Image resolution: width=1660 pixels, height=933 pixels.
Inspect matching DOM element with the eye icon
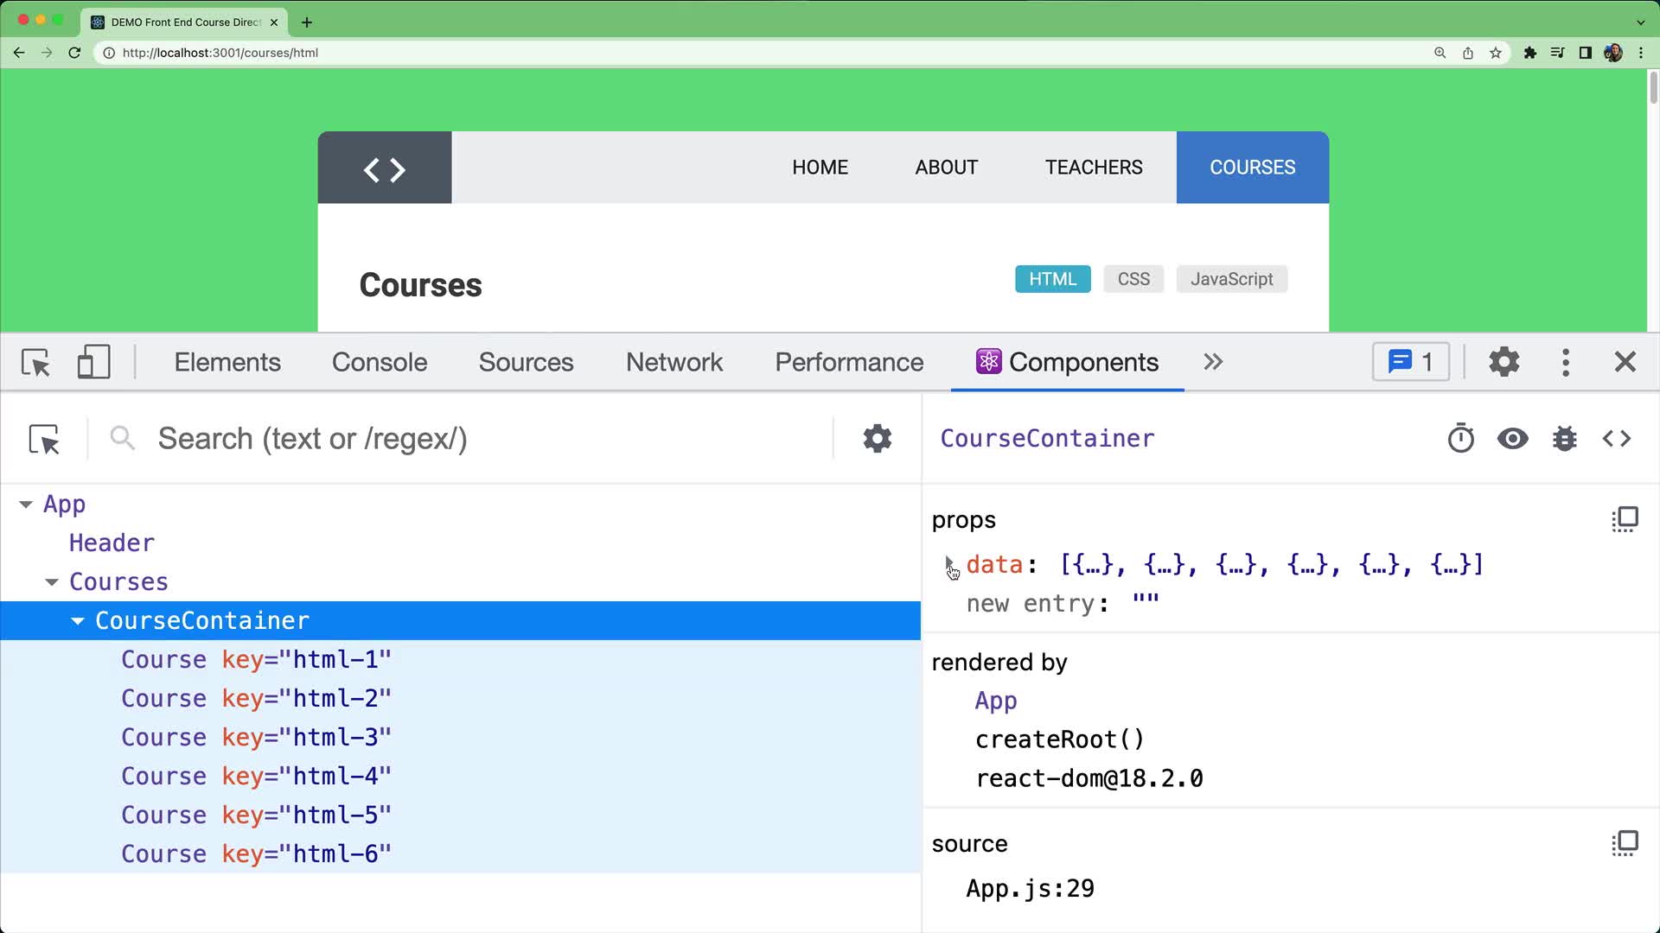(1511, 438)
